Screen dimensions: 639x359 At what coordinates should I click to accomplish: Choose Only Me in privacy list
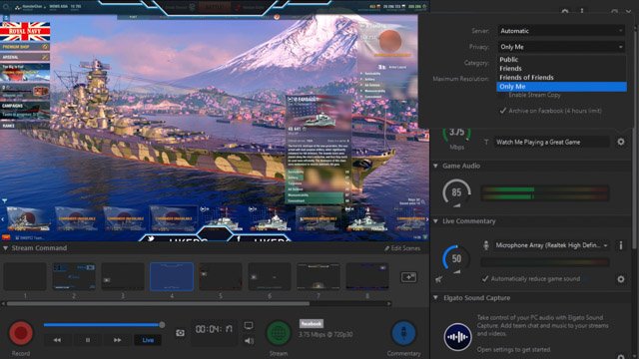(x=561, y=87)
